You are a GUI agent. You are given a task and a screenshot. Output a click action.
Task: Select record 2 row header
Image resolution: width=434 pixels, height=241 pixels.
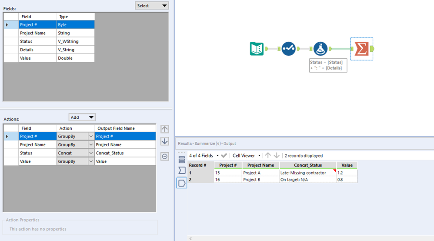pos(200,180)
